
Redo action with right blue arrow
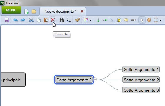[23, 20]
